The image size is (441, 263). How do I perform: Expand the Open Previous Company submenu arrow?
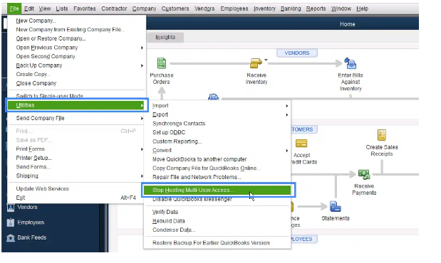pyautogui.click(x=142, y=48)
